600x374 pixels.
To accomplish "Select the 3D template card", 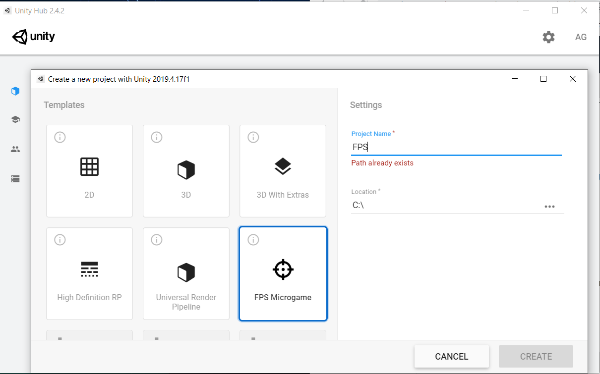I will [x=186, y=171].
